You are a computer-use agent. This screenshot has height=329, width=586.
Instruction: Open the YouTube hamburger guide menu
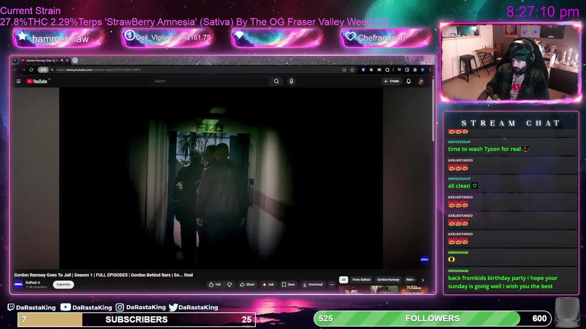[x=18, y=81]
